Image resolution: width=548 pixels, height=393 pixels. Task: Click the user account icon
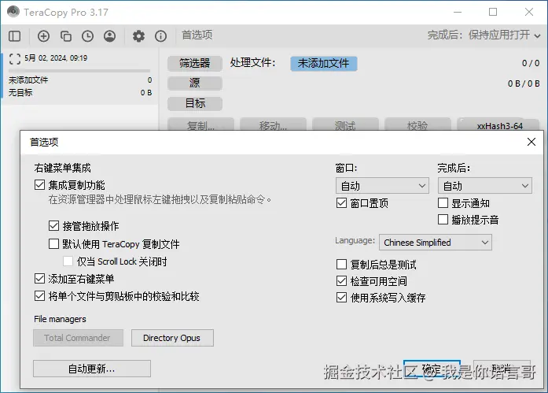coord(110,36)
